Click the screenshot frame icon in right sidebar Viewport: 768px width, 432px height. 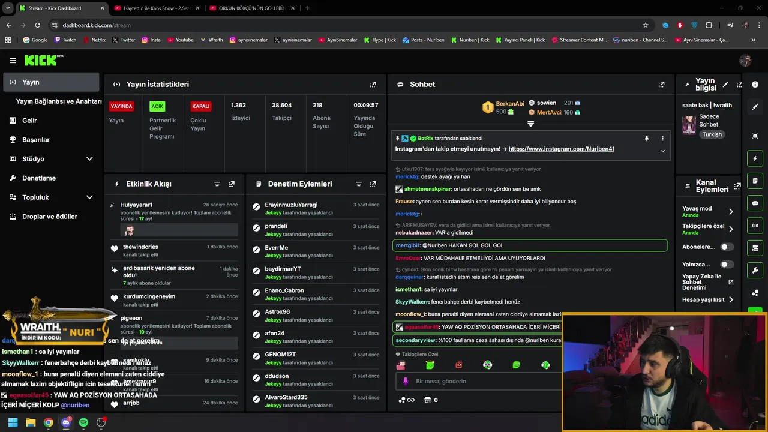tap(755, 136)
